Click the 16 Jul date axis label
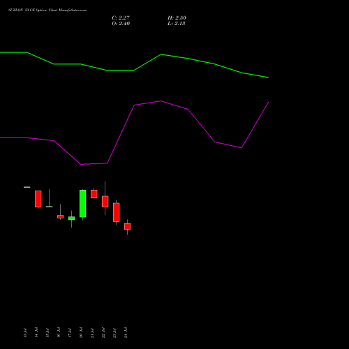 point(59,332)
